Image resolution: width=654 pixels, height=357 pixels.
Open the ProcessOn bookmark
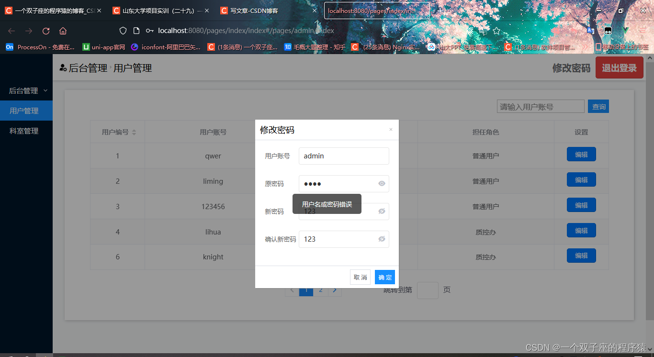click(x=40, y=47)
